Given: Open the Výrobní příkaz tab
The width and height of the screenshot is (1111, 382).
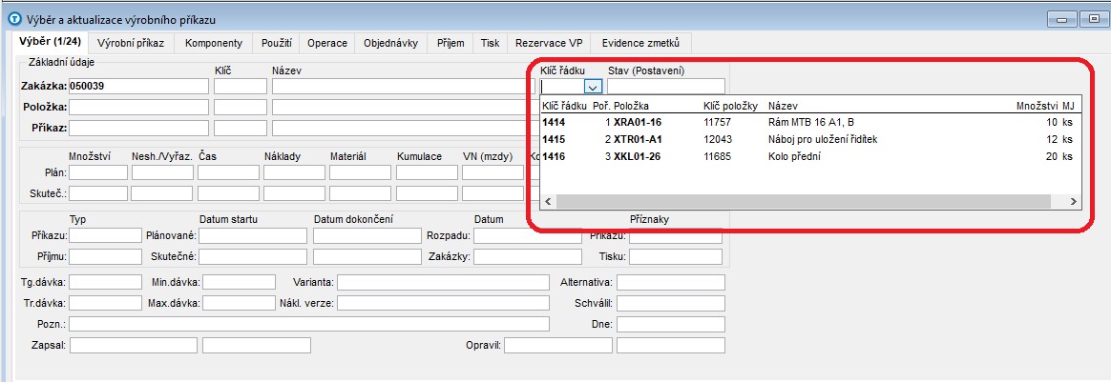Looking at the screenshot, I should click(131, 43).
